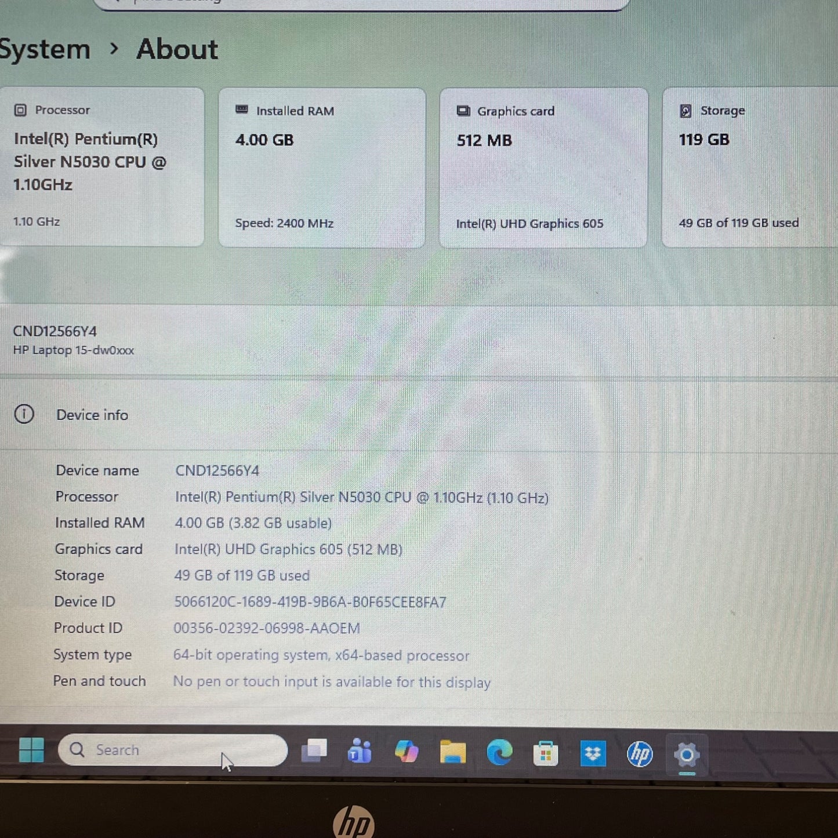The height and width of the screenshot is (838, 838).
Task: Click the 119 GB value in Storage card
Action: (x=704, y=140)
